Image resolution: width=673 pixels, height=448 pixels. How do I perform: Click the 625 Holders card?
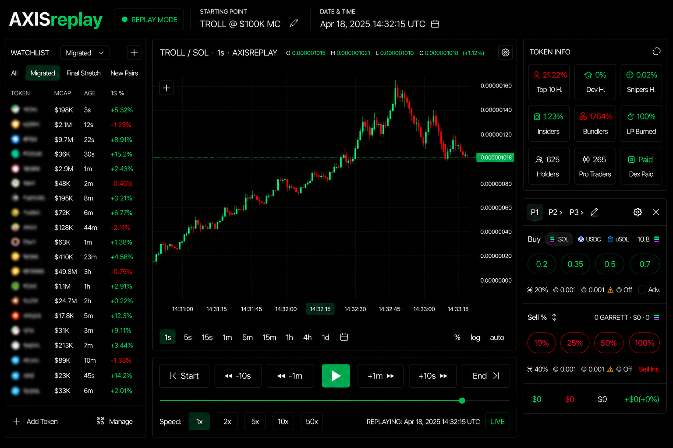(549, 166)
